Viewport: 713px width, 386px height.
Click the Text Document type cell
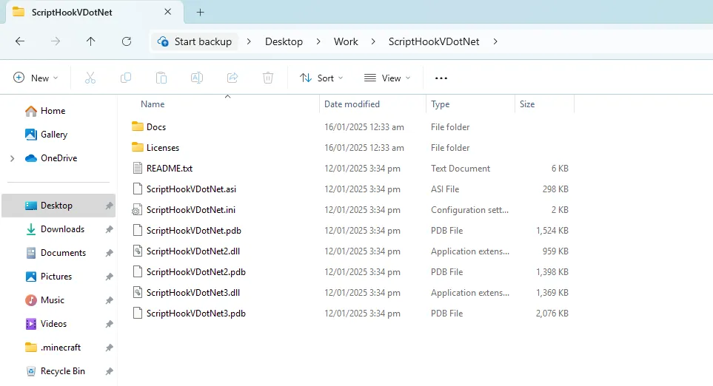point(461,169)
